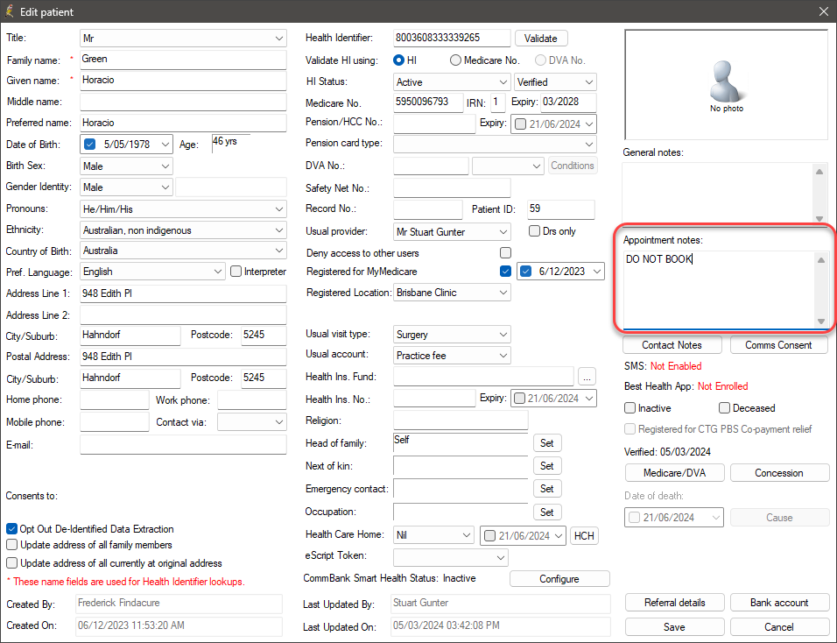Click Appointment notes scrollbar up arrow
The width and height of the screenshot is (837, 643).
(x=821, y=260)
